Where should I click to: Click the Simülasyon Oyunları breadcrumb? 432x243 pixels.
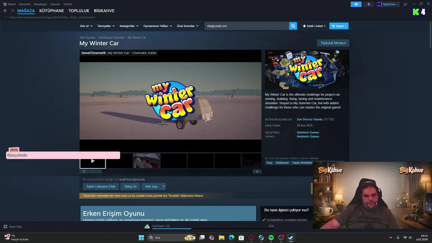(111, 37)
